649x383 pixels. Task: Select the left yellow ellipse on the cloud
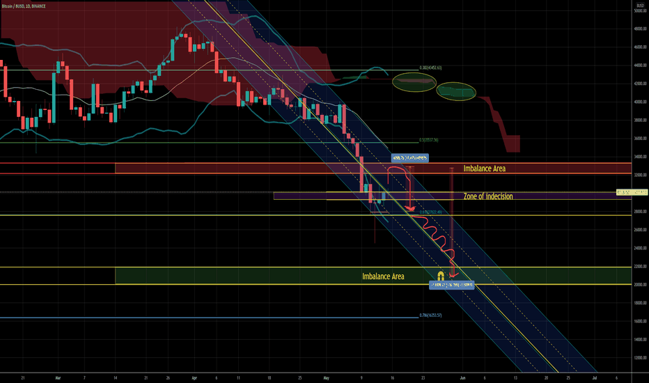pyautogui.click(x=414, y=82)
